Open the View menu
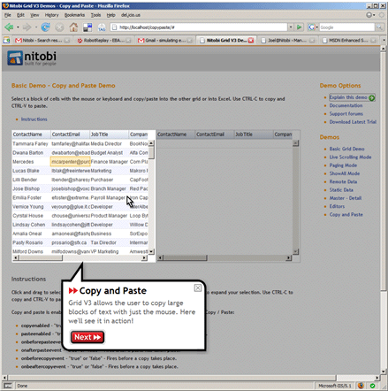This screenshot has width=388, height=391. (34, 15)
